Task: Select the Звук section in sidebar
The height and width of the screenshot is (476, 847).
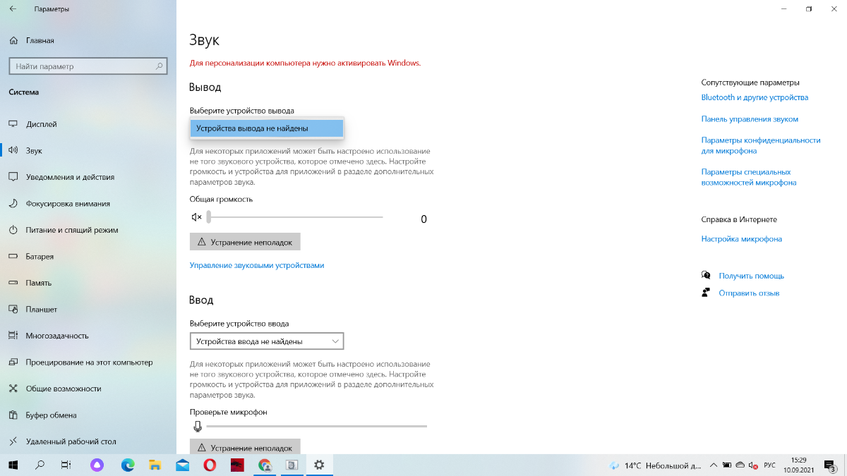Action: (x=88, y=151)
